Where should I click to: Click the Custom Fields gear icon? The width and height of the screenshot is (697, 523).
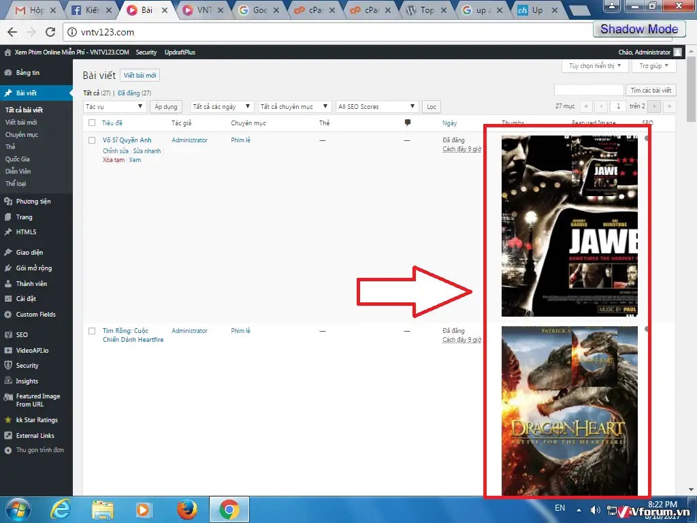coord(8,315)
